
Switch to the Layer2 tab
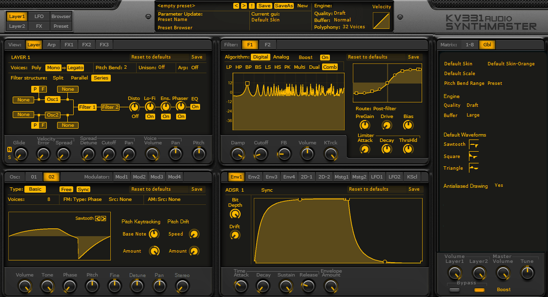tap(17, 26)
